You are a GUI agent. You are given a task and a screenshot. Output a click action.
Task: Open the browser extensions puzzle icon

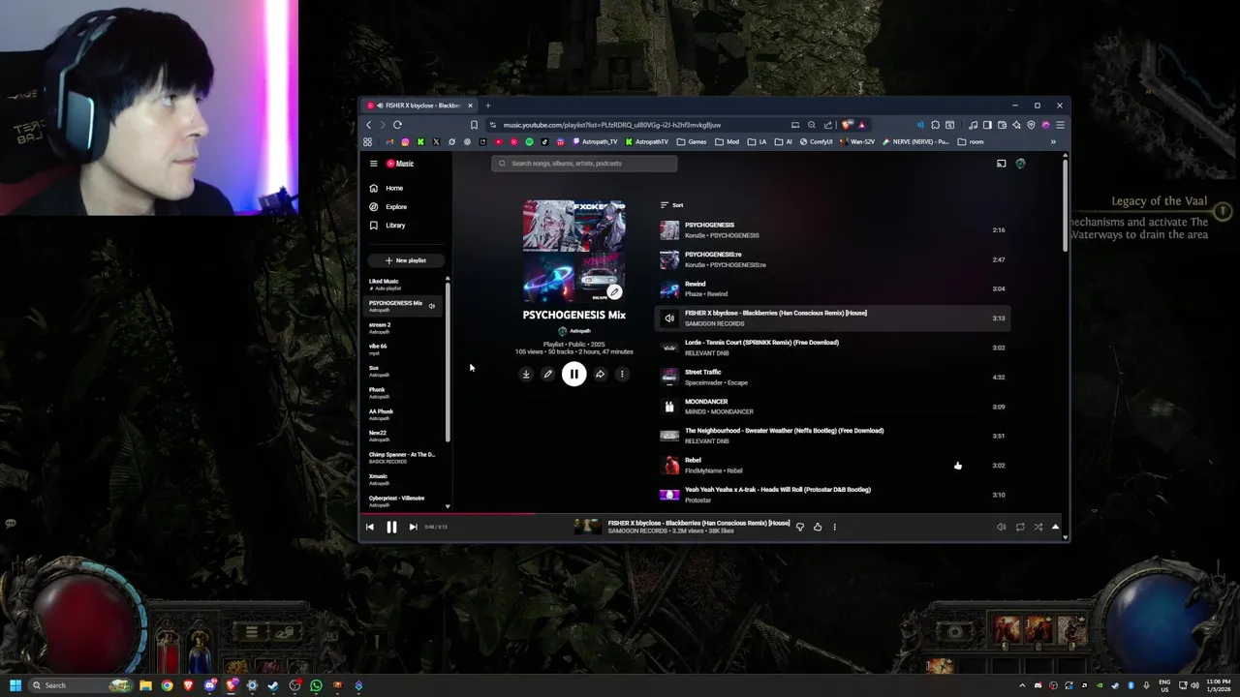tap(935, 125)
